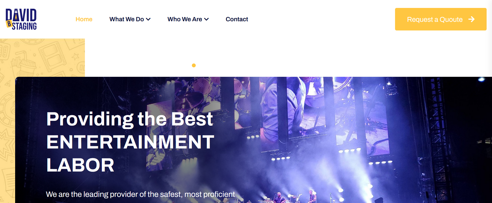Open the Contact page
The width and height of the screenshot is (492, 203).
(237, 19)
